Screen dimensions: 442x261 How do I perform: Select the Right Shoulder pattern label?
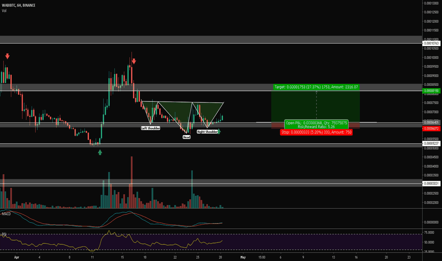pyautogui.click(x=207, y=132)
